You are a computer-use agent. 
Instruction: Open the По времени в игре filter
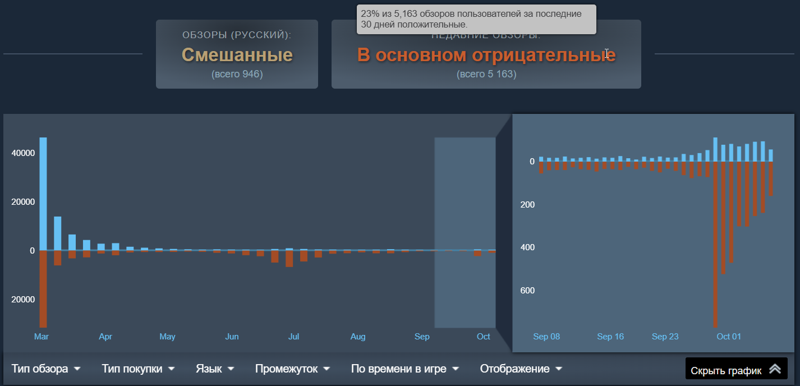[x=404, y=369]
